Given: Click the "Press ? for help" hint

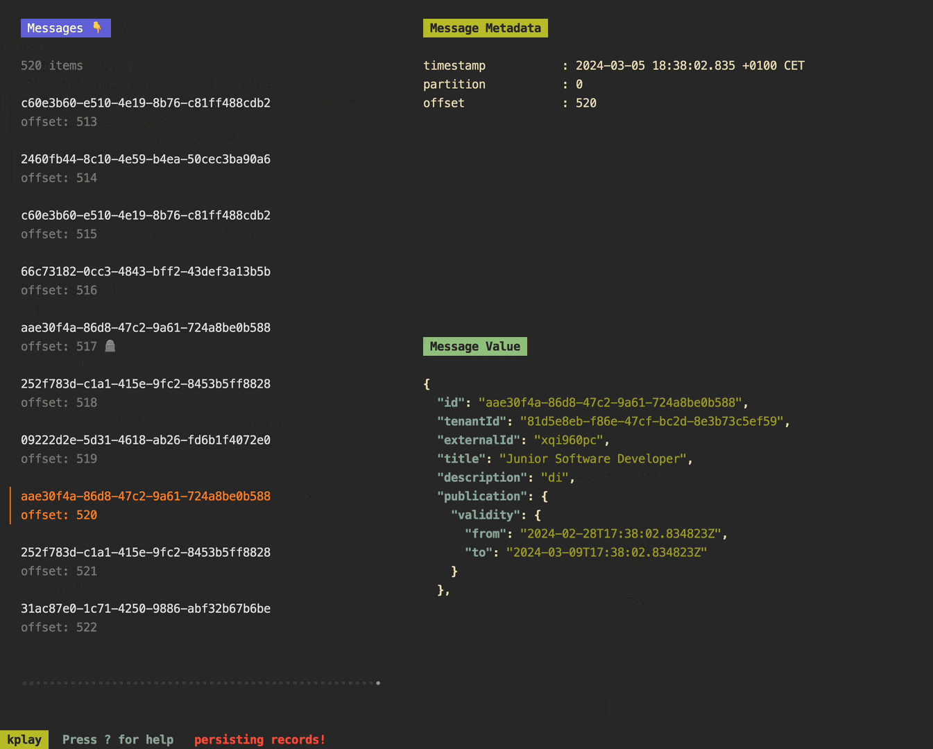Looking at the screenshot, I should click(118, 739).
